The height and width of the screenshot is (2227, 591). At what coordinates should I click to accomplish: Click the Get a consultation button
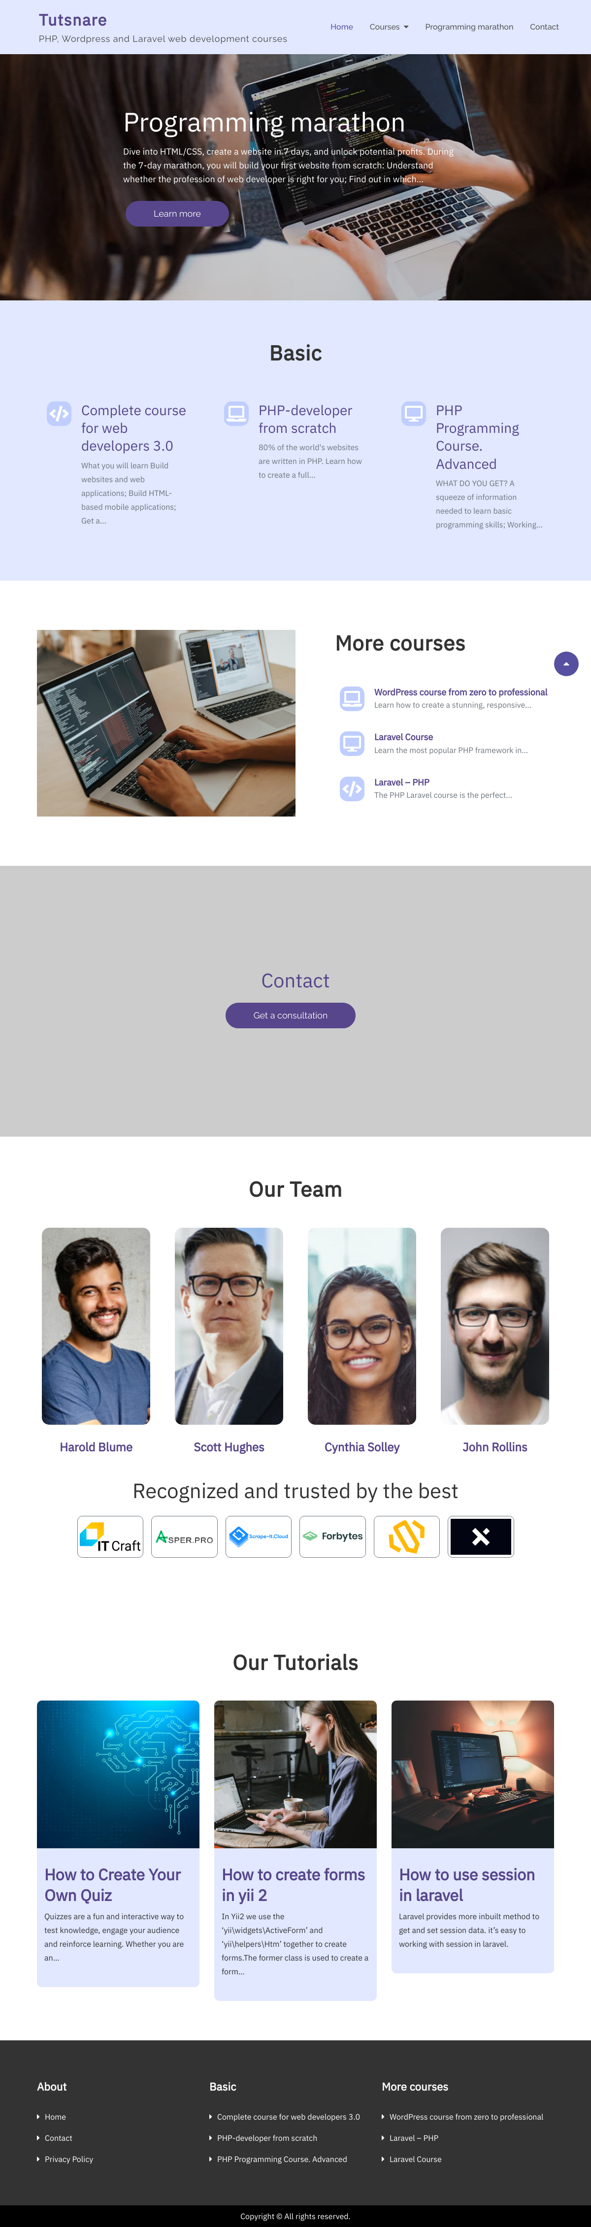(290, 1016)
